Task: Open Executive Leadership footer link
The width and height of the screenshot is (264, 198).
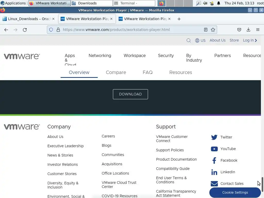Action: [x=65, y=146]
